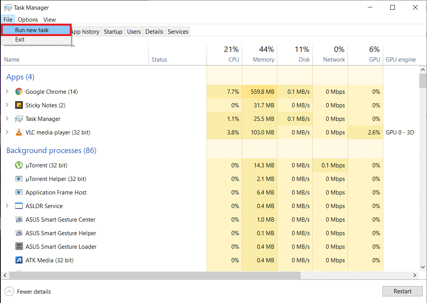427x303 pixels.
Task: Click the vertical scrollbar down arrow
Action: tap(423, 267)
